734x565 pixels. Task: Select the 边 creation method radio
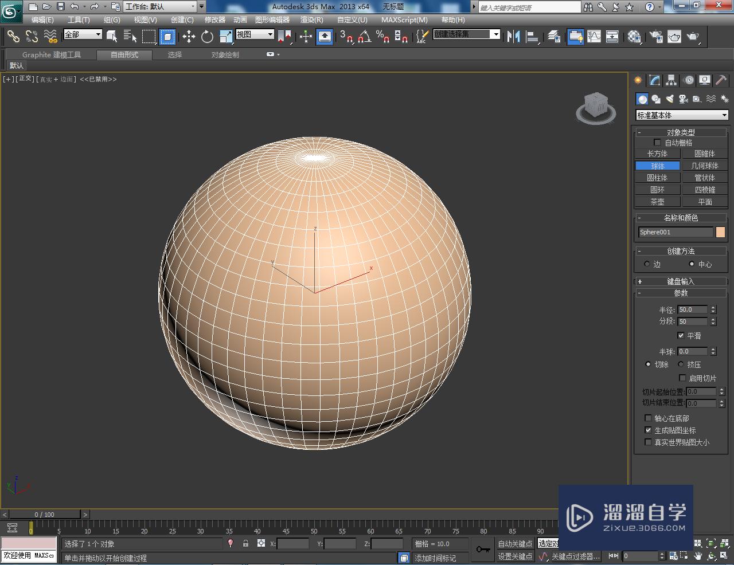(x=647, y=264)
